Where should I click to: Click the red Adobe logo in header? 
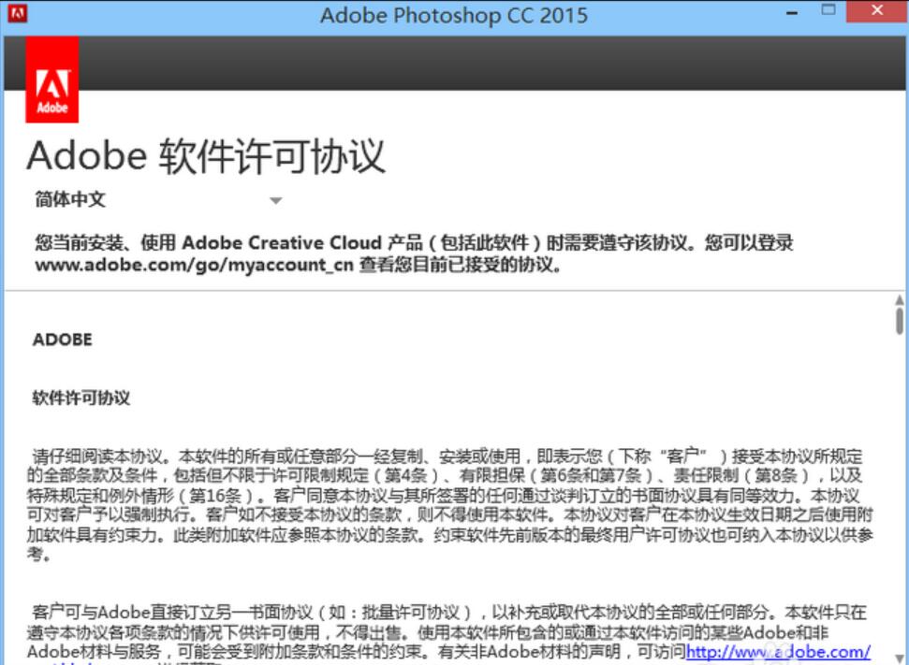(x=52, y=80)
